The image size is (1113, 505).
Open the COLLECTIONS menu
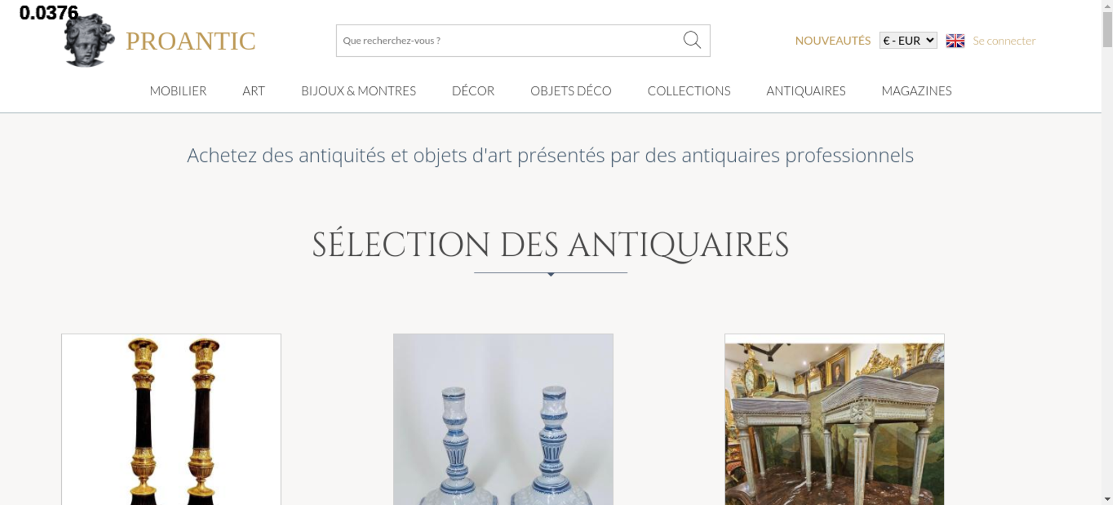click(x=689, y=91)
